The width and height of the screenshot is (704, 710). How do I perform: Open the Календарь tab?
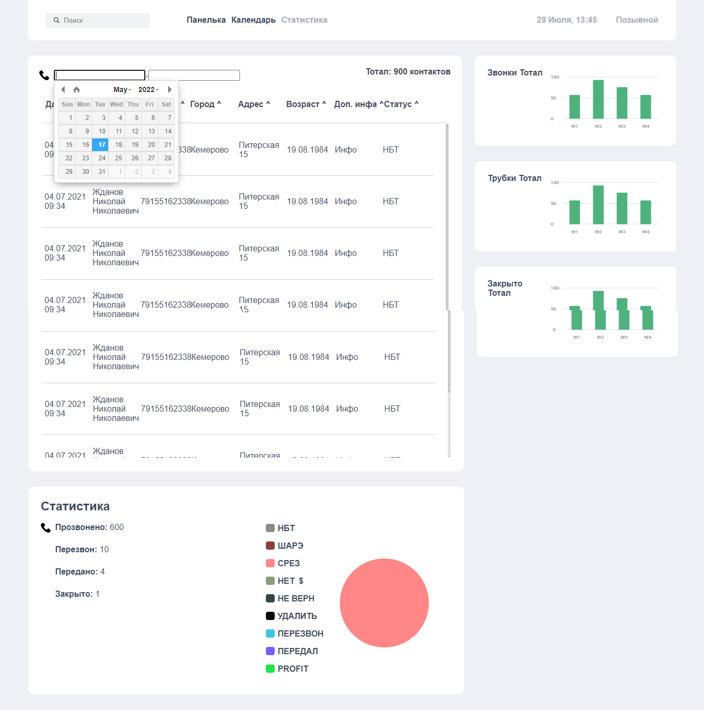[253, 20]
